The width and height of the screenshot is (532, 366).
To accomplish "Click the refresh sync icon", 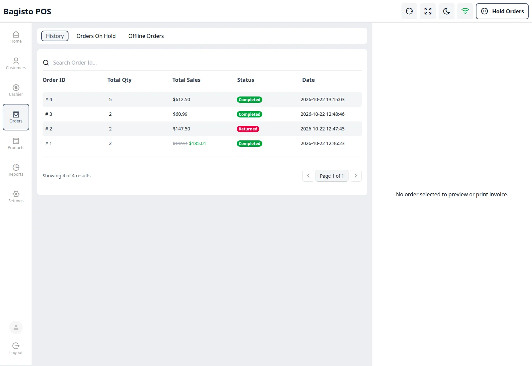I will (x=409, y=11).
